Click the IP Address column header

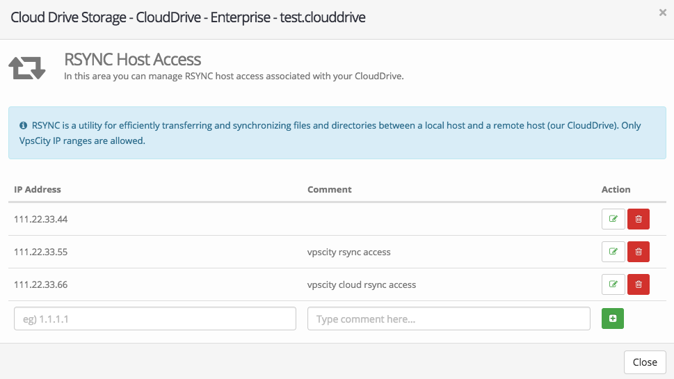pyautogui.click(x=38, y=189)
